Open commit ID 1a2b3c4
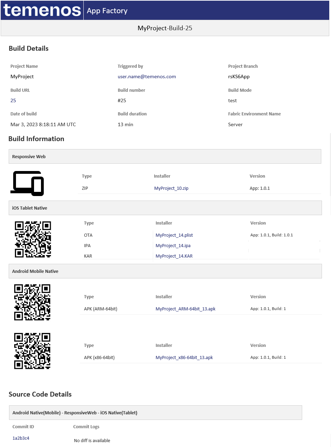 [x=21, y=438]
